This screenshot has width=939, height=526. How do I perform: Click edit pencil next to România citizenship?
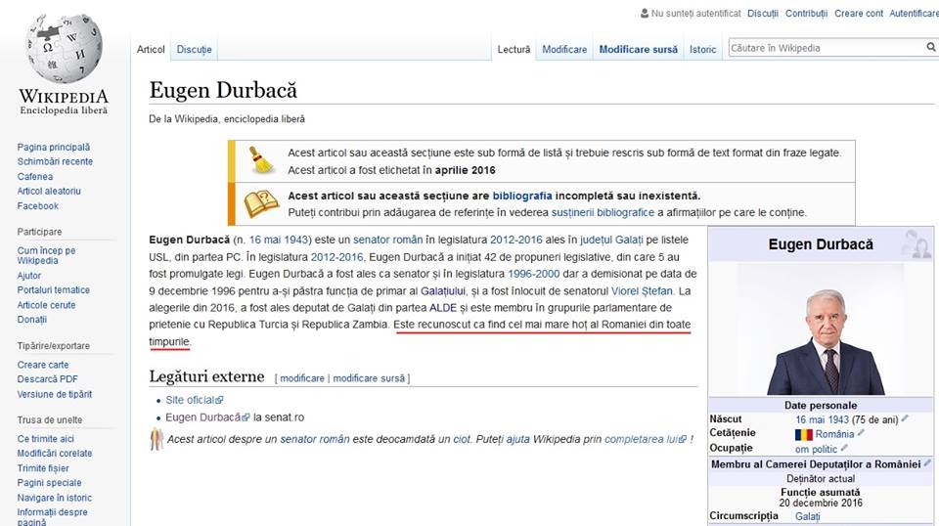pos(861,433)
